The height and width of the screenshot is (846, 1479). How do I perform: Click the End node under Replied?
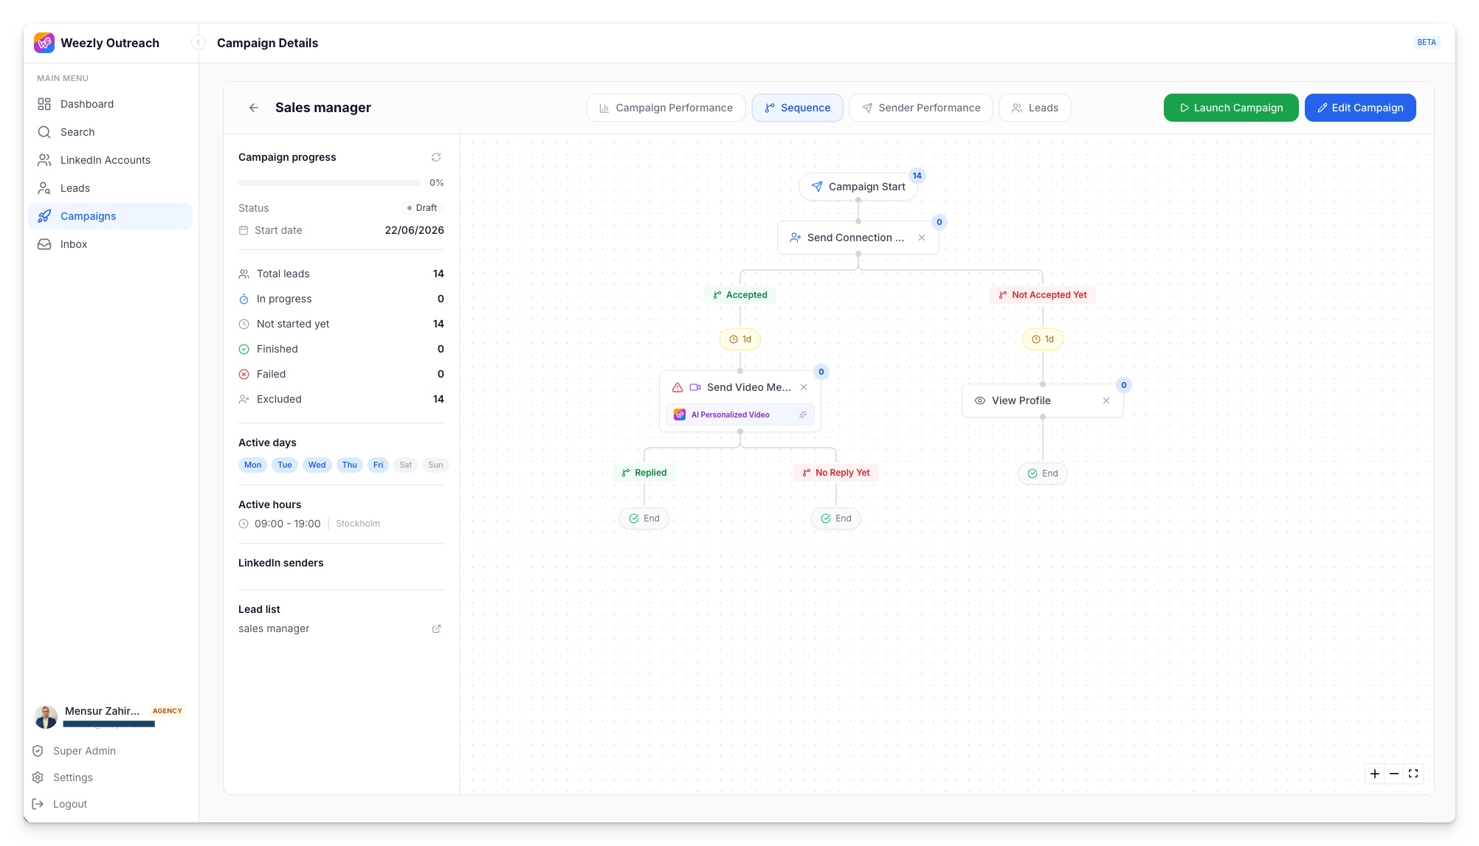pos(644,519)
